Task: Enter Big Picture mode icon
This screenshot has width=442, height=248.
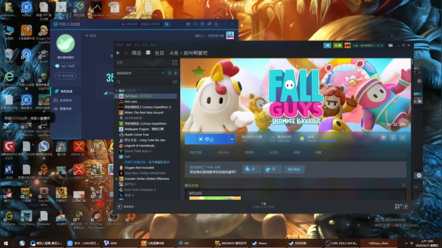Action: tap(390, 45)
